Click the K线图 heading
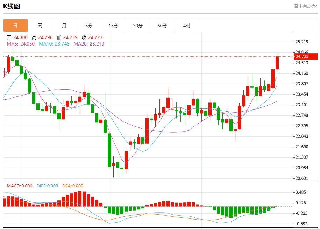Image resolution: width=320 pixels, height=229 pixels. 12,6
